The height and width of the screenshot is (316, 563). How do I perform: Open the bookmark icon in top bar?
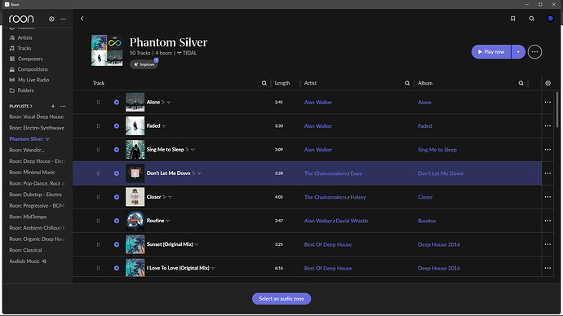[512, 19]
